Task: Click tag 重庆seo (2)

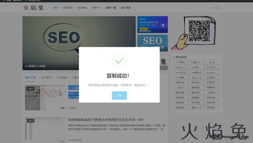Action: click(x=196, y=108)
